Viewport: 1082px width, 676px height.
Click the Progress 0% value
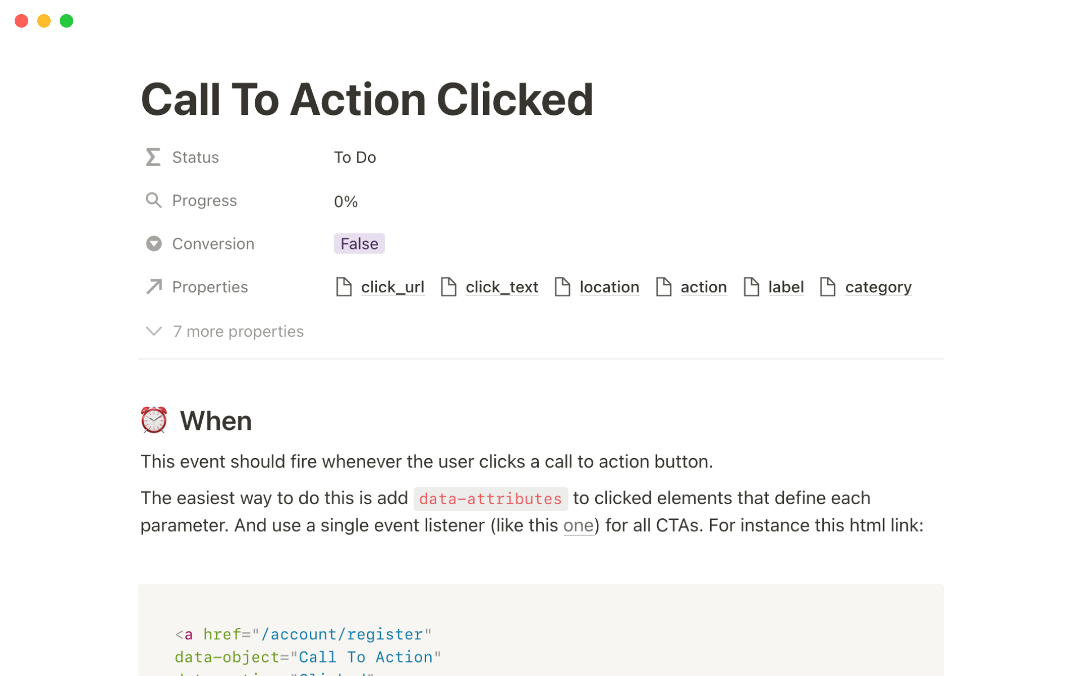coord(346,202)
